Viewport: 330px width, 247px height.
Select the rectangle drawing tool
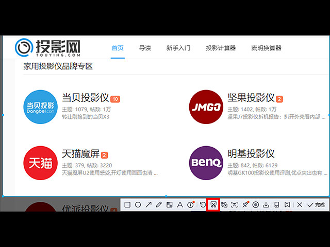(x=127, y=205)
